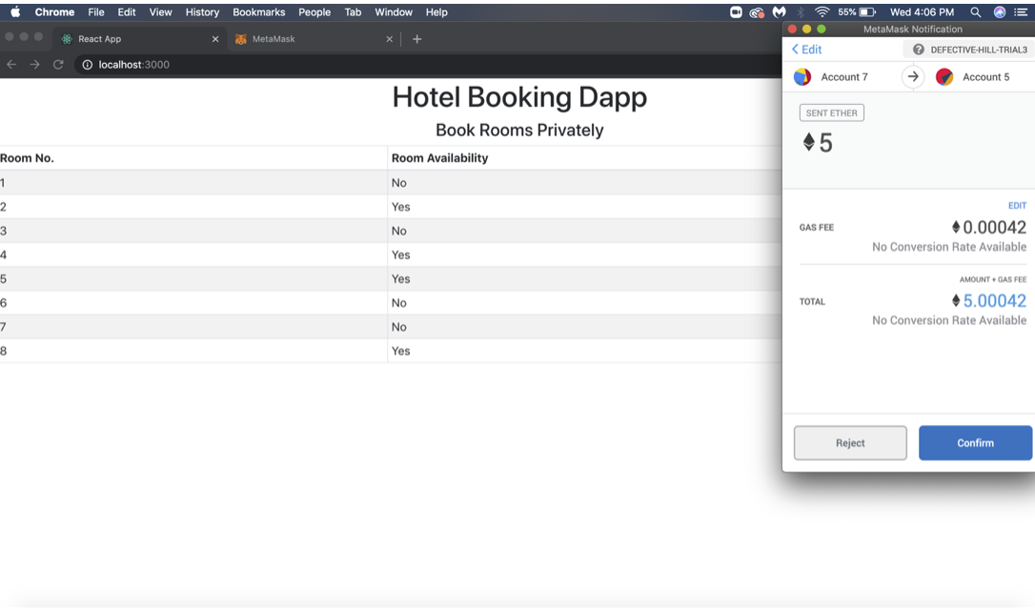Click the browser address bar

click(x=286, y=65)
